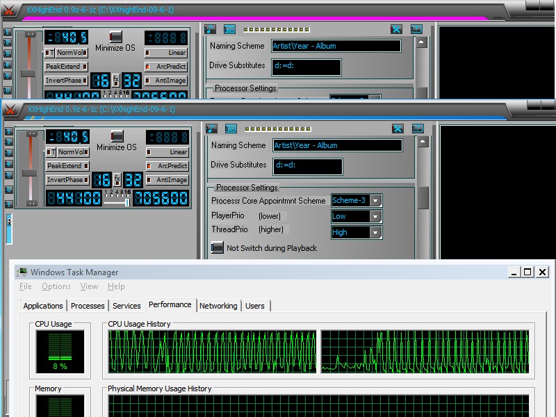The height and width of the screenshot is (417, 556).
Task: Click the Drive Substitutes field in blue-titled XXHighEnd
Action: [308, 167]
